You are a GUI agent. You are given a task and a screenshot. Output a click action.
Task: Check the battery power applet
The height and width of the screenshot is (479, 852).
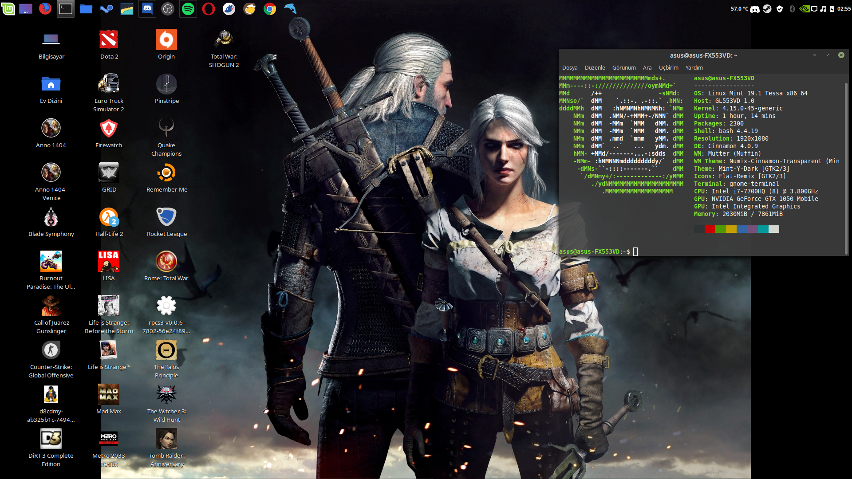click(x=832, y=9)
